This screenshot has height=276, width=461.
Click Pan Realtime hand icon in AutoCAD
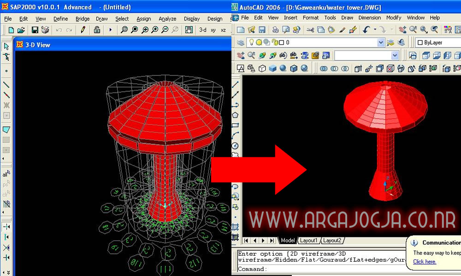coord(402,29)
